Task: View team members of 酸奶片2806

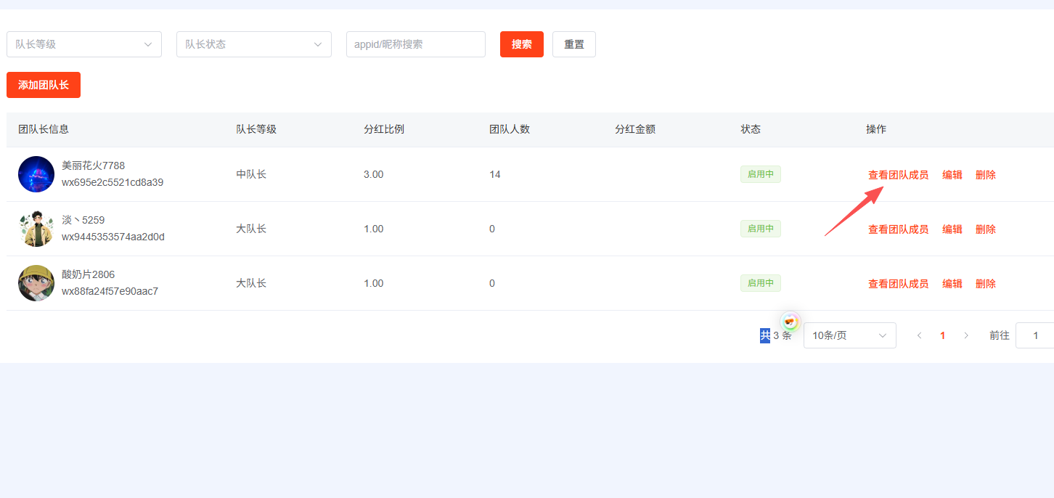Action: click(898, 284)
